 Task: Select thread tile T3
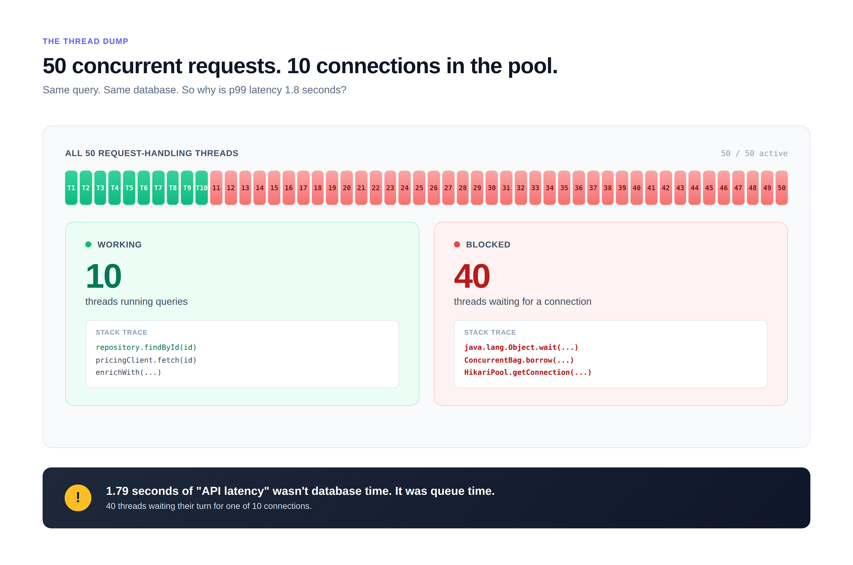click(100, 188)
